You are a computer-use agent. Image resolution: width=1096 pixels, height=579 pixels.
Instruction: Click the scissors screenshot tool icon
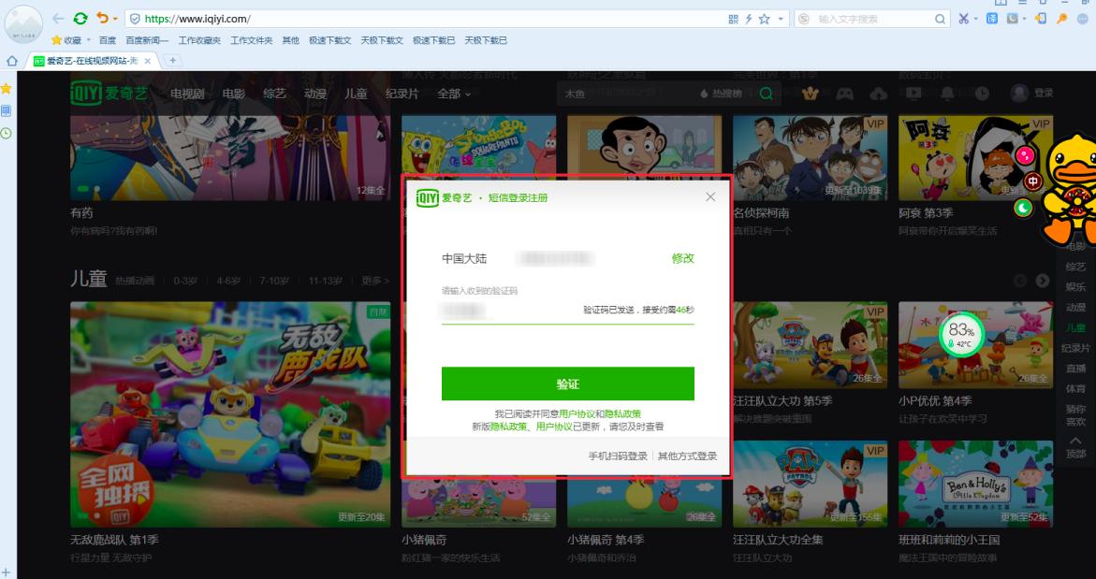[964, 19]
